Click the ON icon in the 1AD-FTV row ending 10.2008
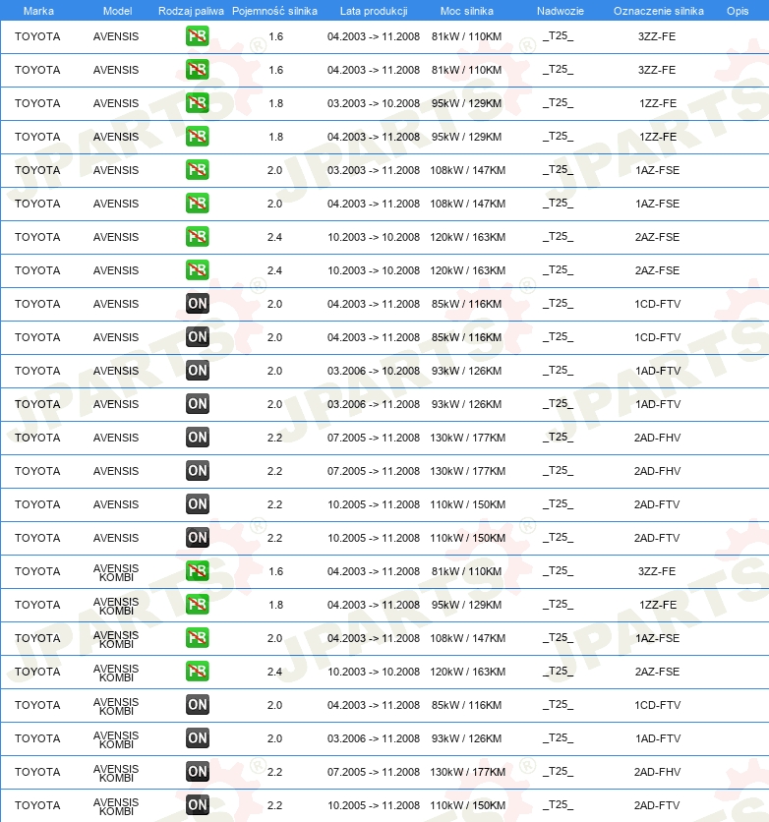 click(197, 371)
